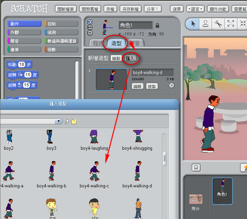Select the scissors delete tool

pos(218,24)
